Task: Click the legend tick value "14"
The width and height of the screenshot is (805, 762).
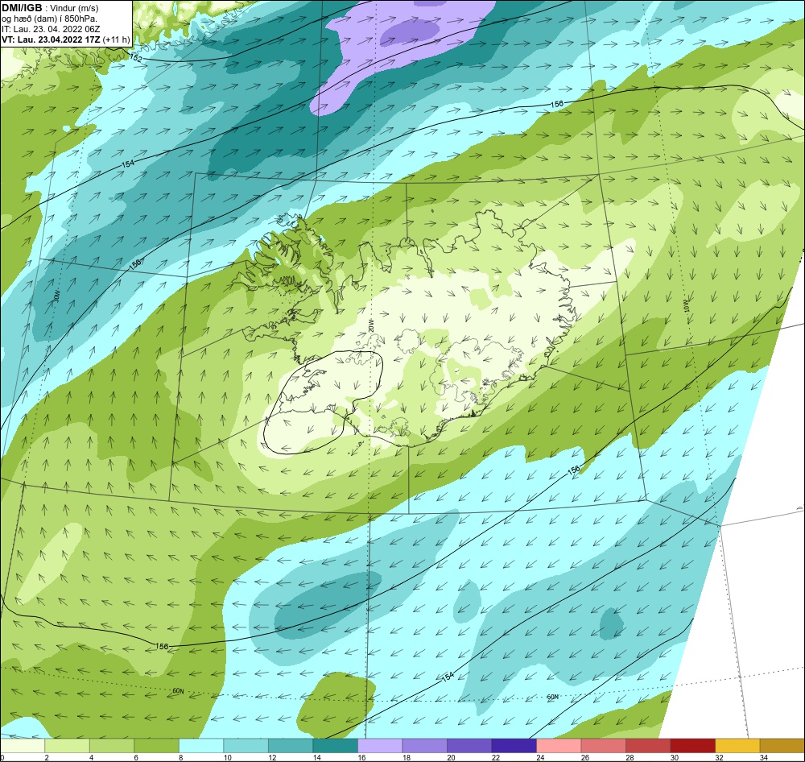Action: point(316,757)
